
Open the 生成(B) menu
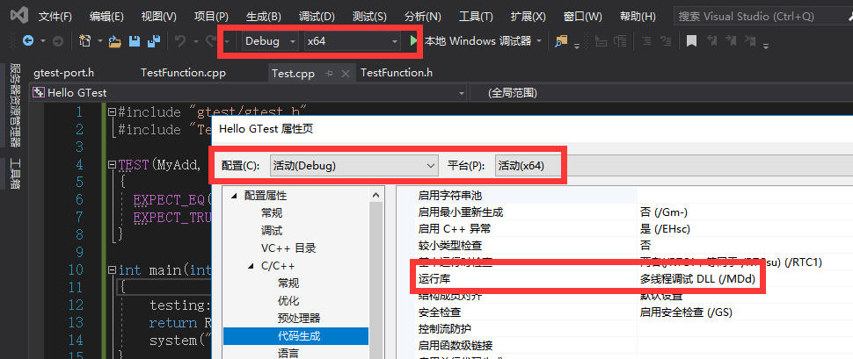pos(264,17)
